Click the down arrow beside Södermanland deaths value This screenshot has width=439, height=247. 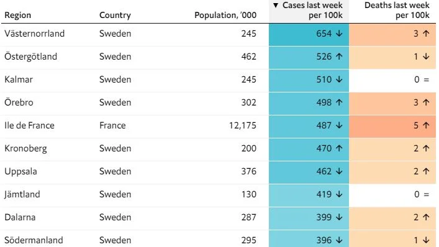coord(426,240)
